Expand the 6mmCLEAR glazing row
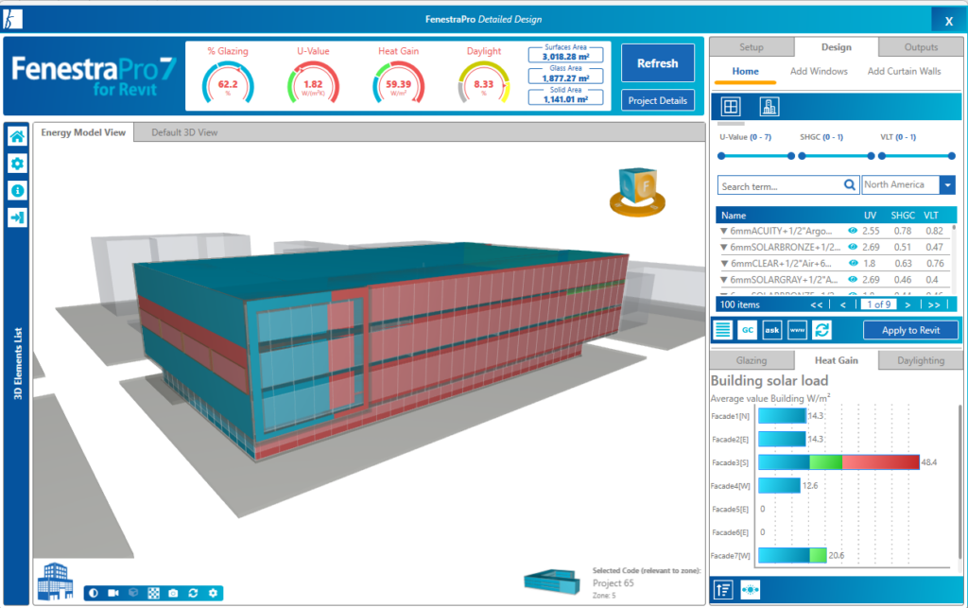 tap(723, 264)
